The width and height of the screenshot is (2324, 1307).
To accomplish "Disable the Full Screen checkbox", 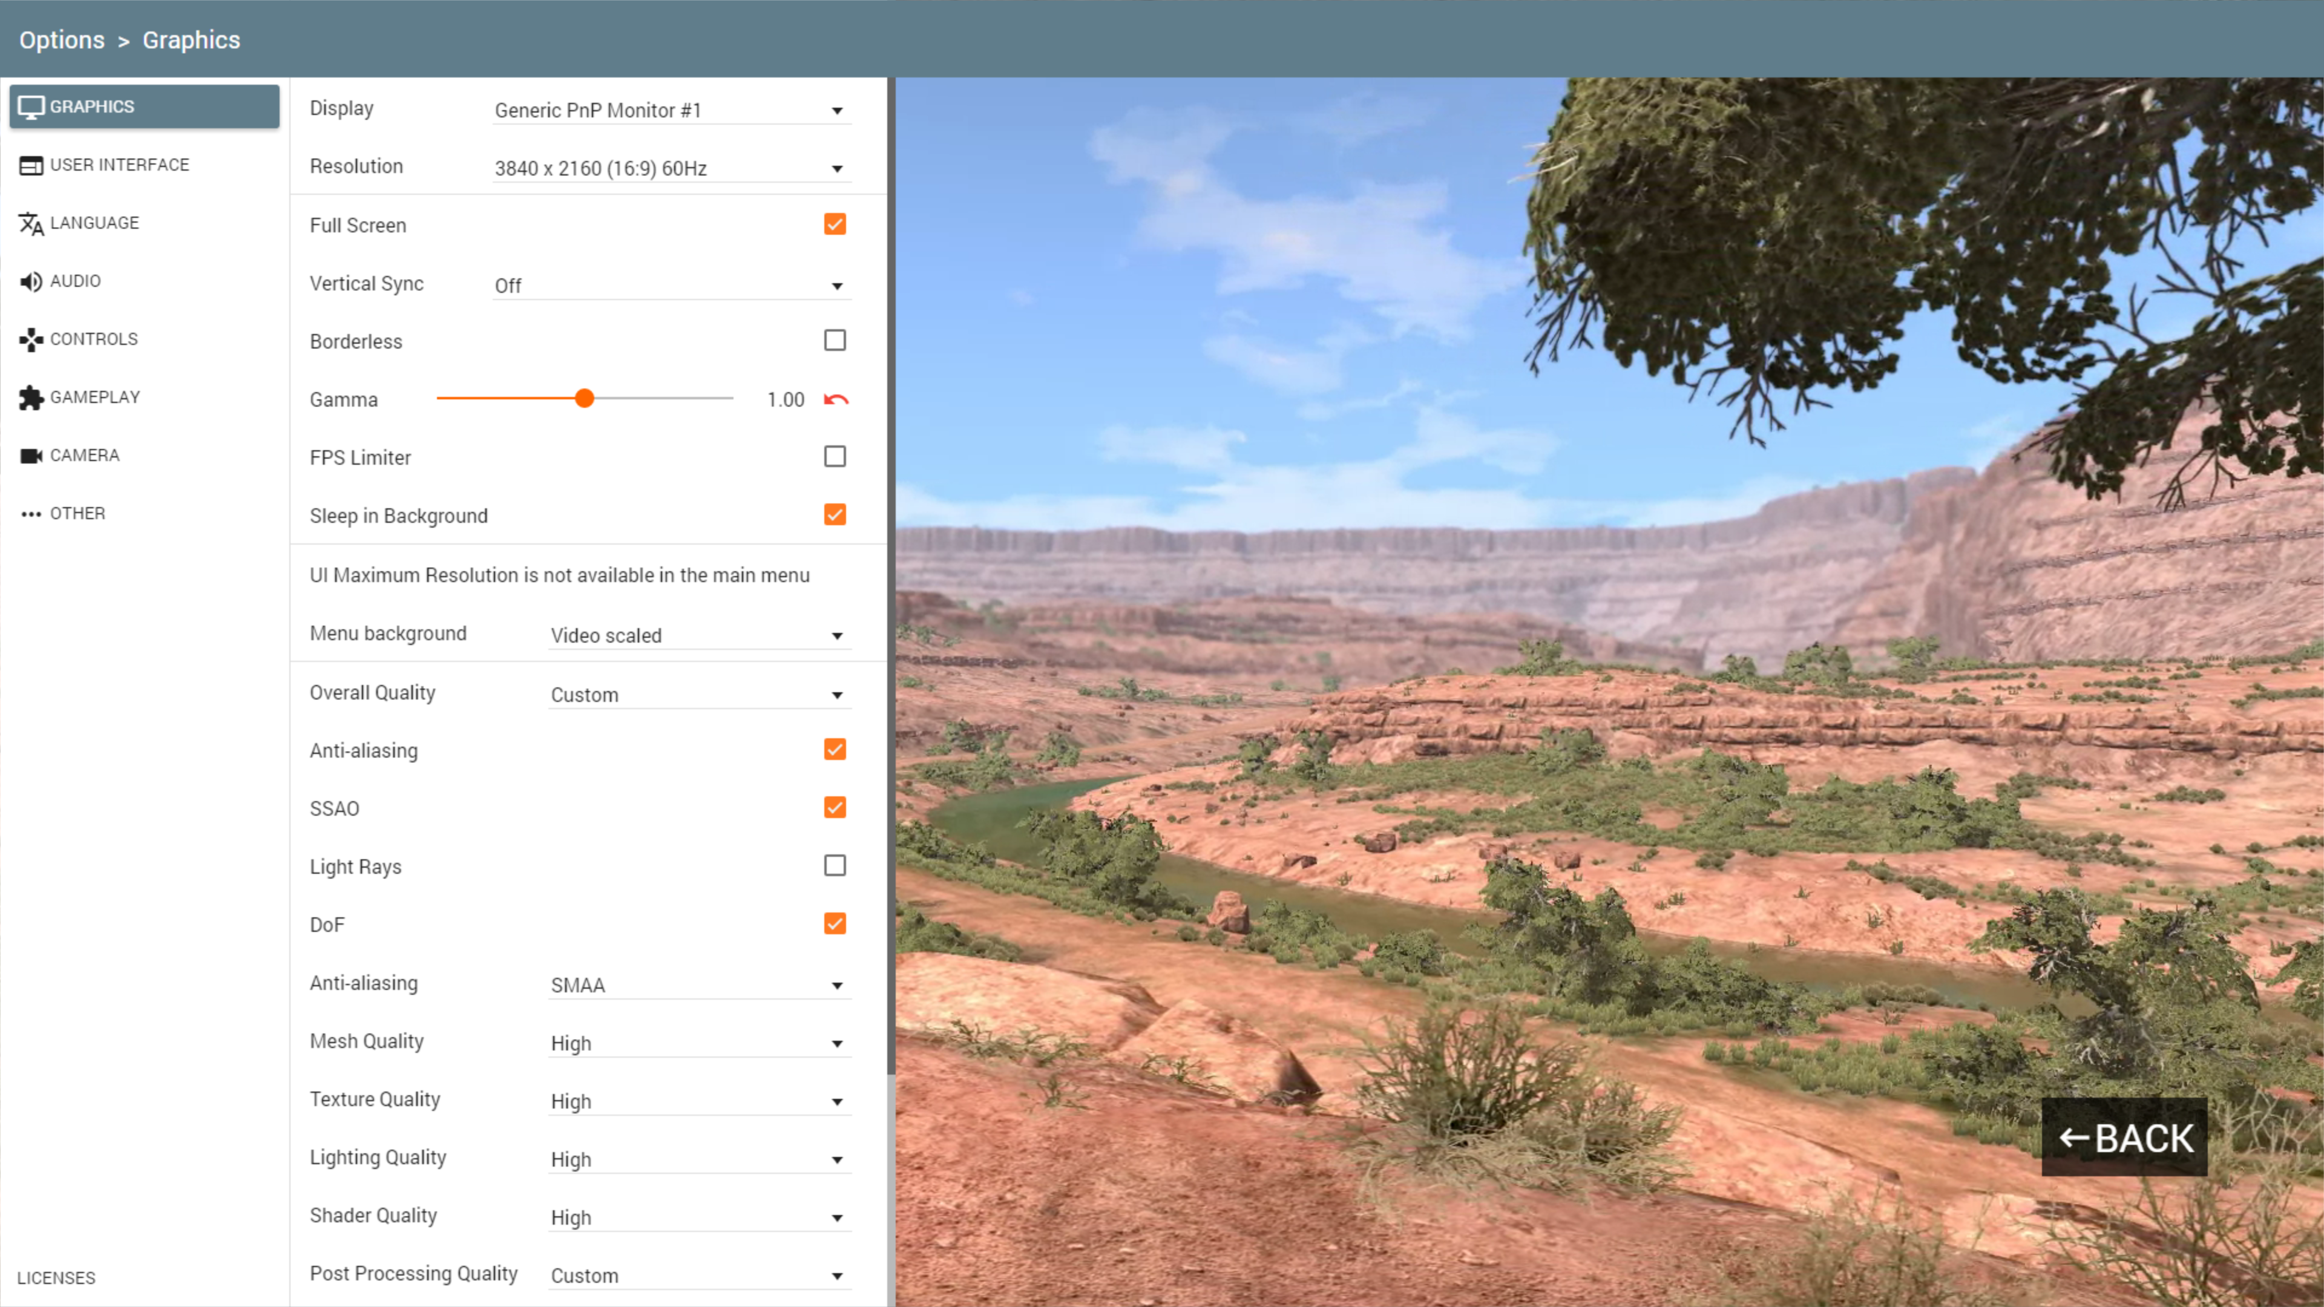I will coord(835,224).
